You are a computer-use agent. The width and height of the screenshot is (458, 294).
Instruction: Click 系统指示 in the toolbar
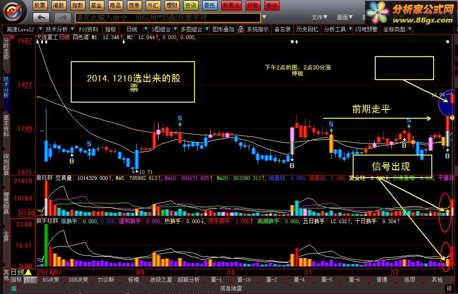coord(258,29)
